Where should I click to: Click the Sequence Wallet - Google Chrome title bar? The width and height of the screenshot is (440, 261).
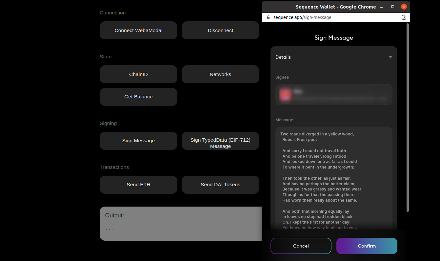[x=336, y=7]
